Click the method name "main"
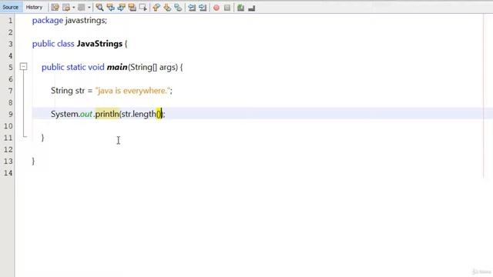Viewport: 493px width, 277px height. 117,67
